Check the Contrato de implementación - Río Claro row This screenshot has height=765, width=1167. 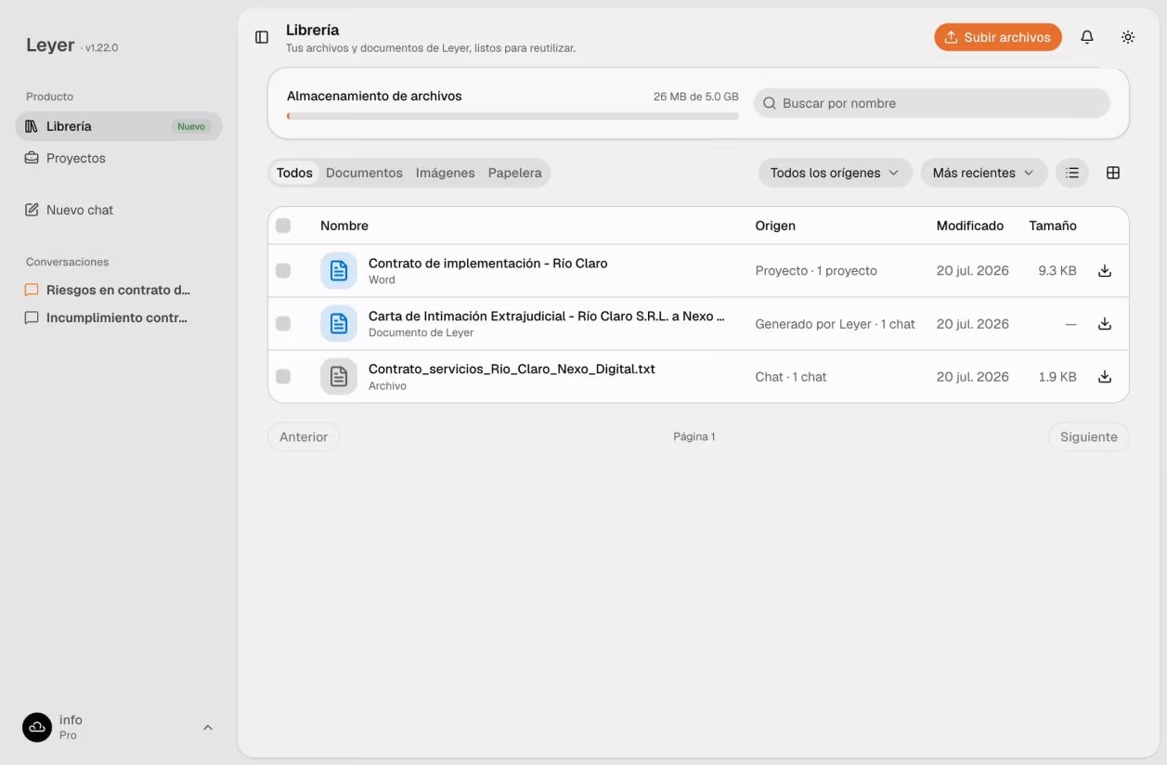pyautogui.click(x=283, y=271)
